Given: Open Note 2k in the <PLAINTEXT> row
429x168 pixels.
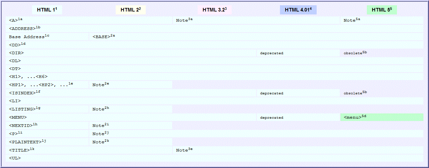Looking at the screenshot, I should click(100, 141).
